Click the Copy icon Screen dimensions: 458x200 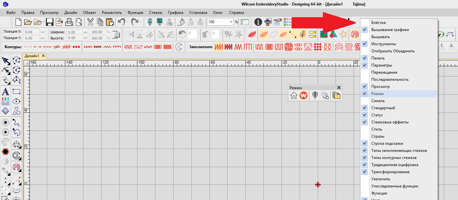(x=100, y=22)
